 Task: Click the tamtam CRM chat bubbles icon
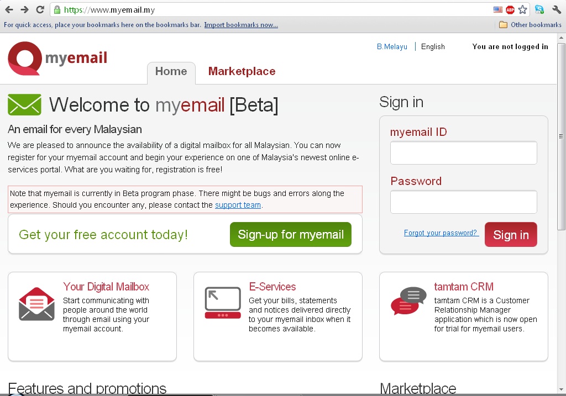click(x=408, y=302)
